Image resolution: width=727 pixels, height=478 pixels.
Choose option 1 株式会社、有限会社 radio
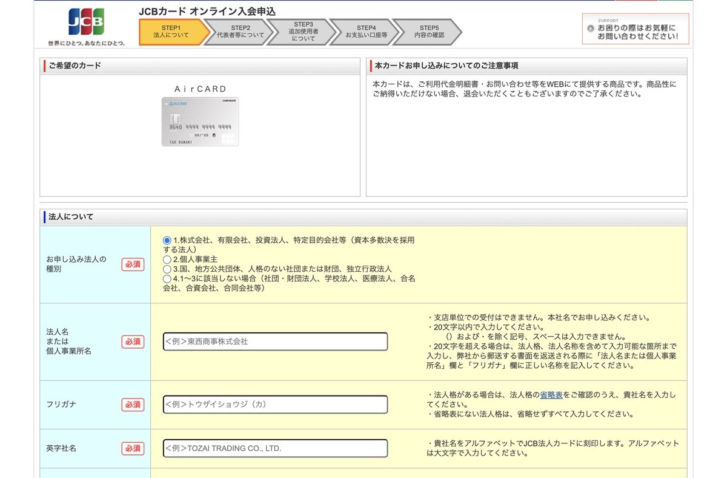167,240
